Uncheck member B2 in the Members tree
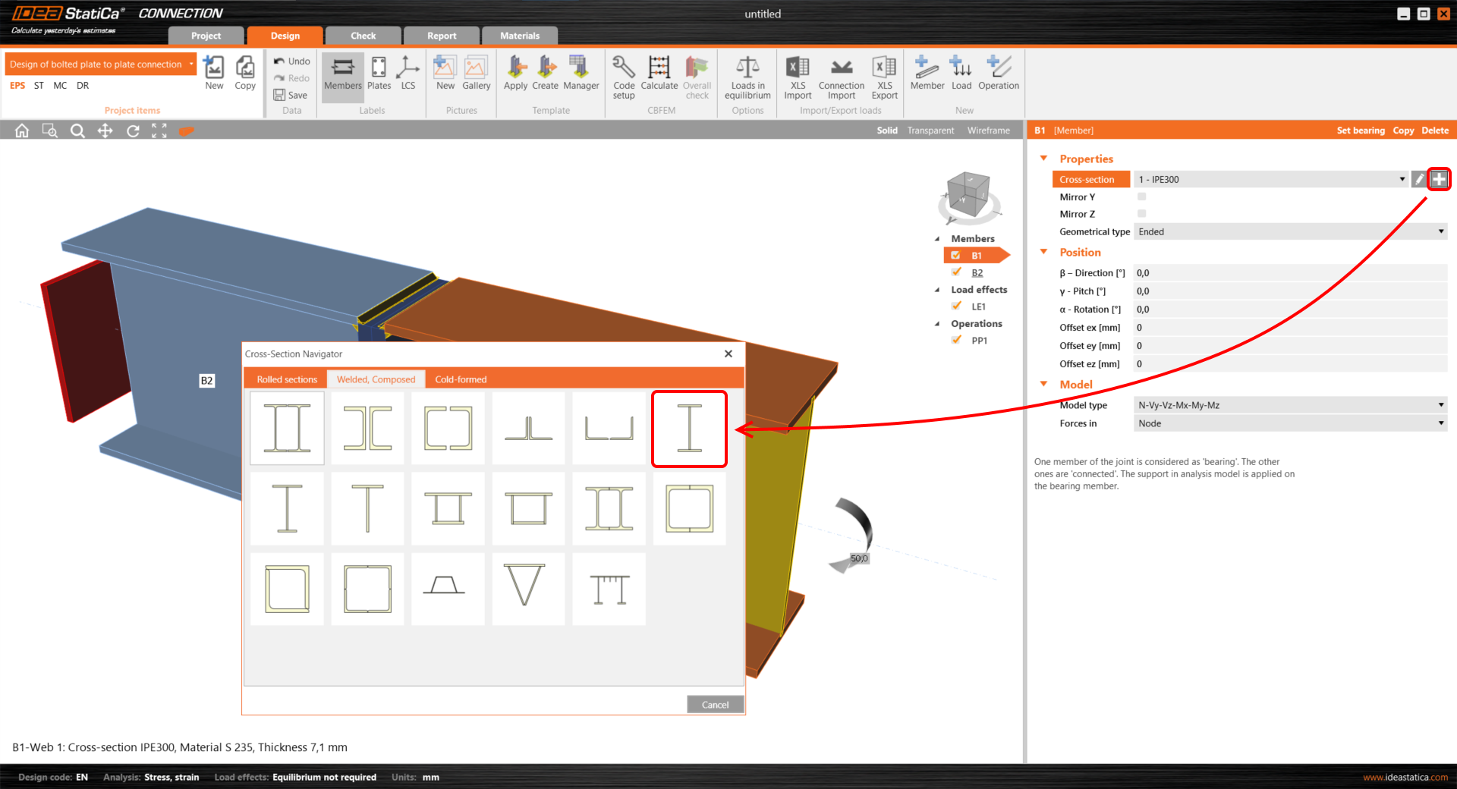 pyautogui.click(x=956, y=272)
